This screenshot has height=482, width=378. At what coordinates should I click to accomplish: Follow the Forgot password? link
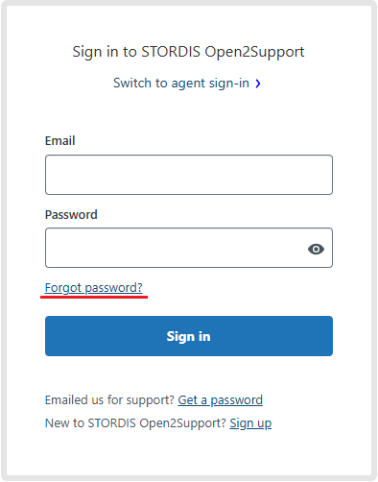[93, 288]
